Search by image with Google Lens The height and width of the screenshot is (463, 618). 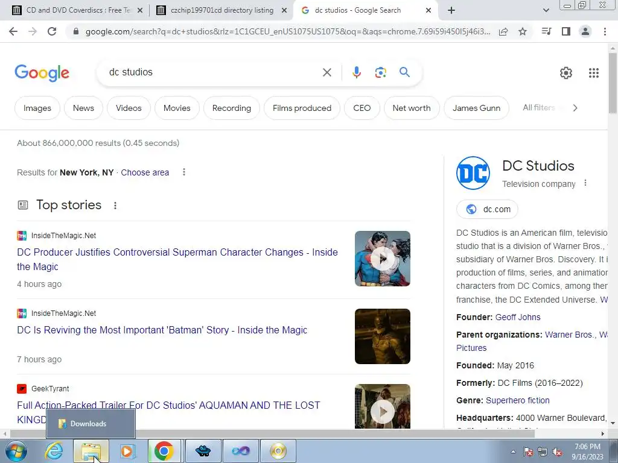pyautogui.click(x=380, y=72)
